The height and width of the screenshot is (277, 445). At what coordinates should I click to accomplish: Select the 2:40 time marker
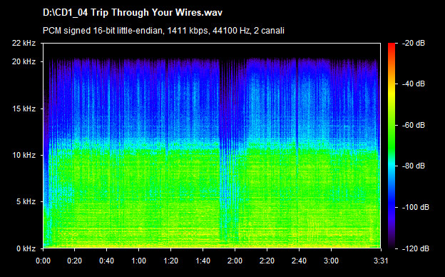click(299, 261)
